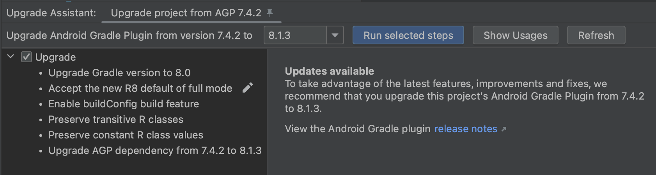This screenshot has width=656, height=175.
Task: Open the AGP version dropdown arrow
Action: [x=335, y=35]
